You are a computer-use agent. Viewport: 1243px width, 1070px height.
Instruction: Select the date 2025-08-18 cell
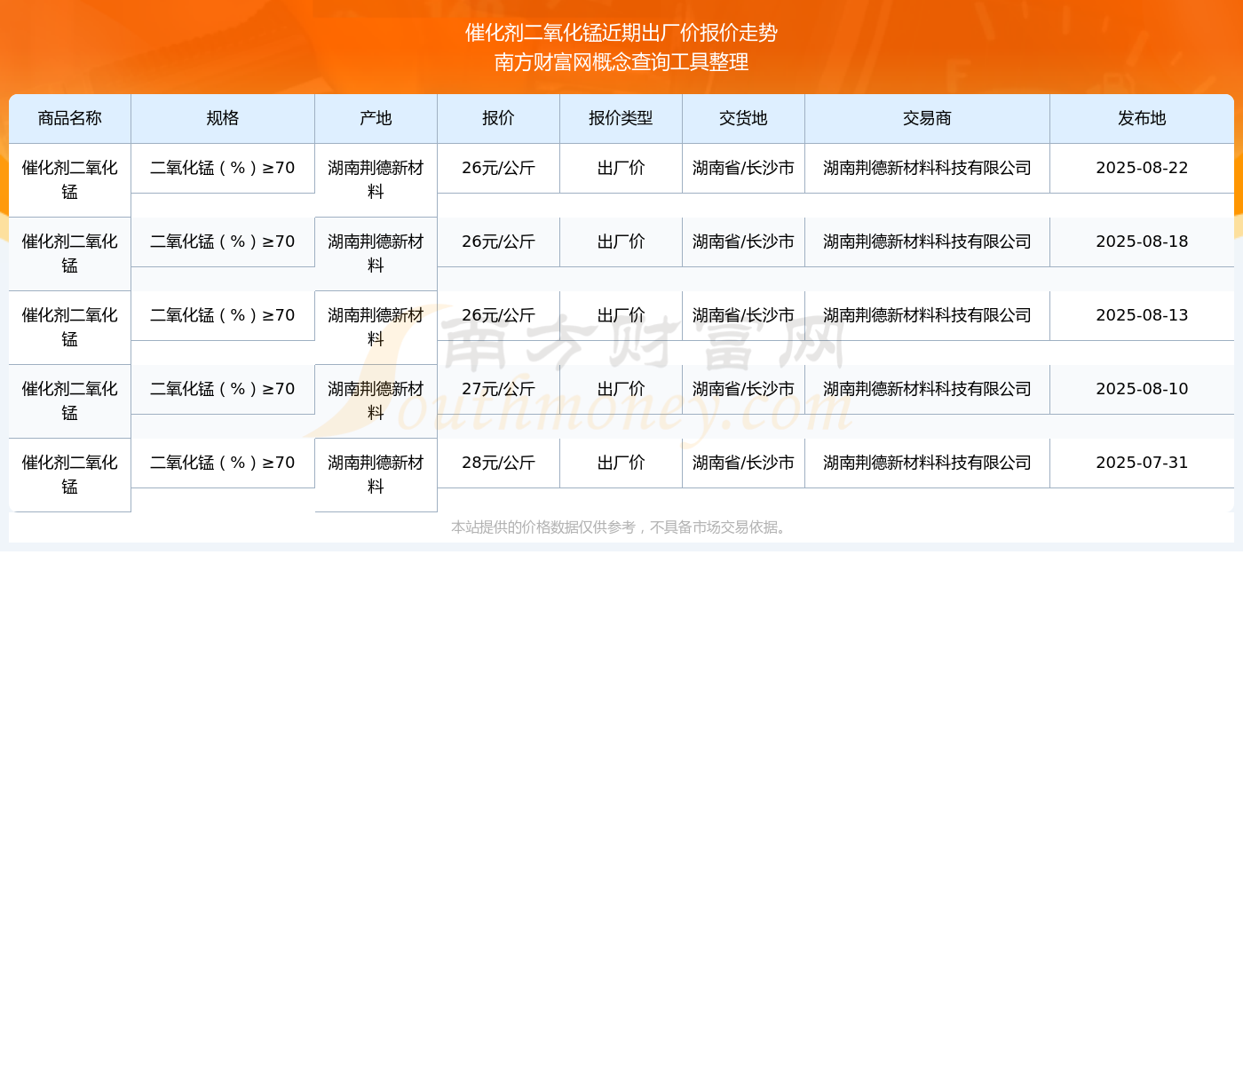click(x=1142, y=242)
